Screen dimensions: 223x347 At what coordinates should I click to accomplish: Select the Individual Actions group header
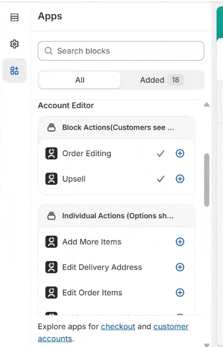[x=116, y=216]
